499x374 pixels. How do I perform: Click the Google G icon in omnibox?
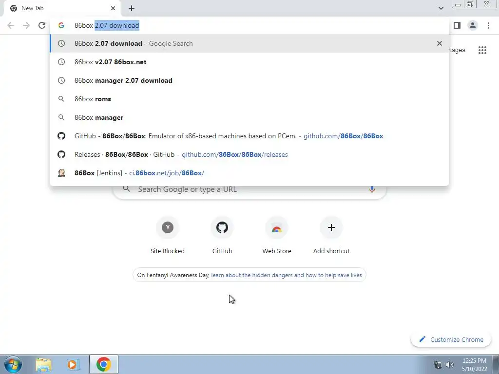[61, 25]
